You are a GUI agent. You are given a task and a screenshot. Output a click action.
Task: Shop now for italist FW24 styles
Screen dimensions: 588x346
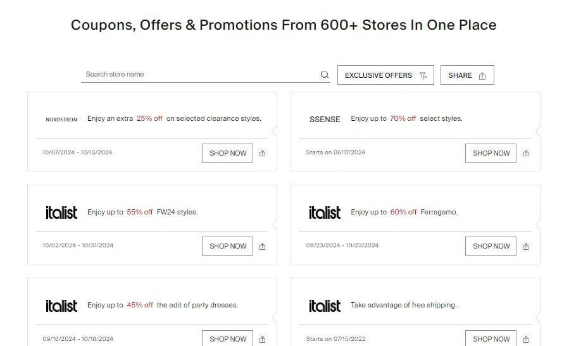click(x=228, y=246)
